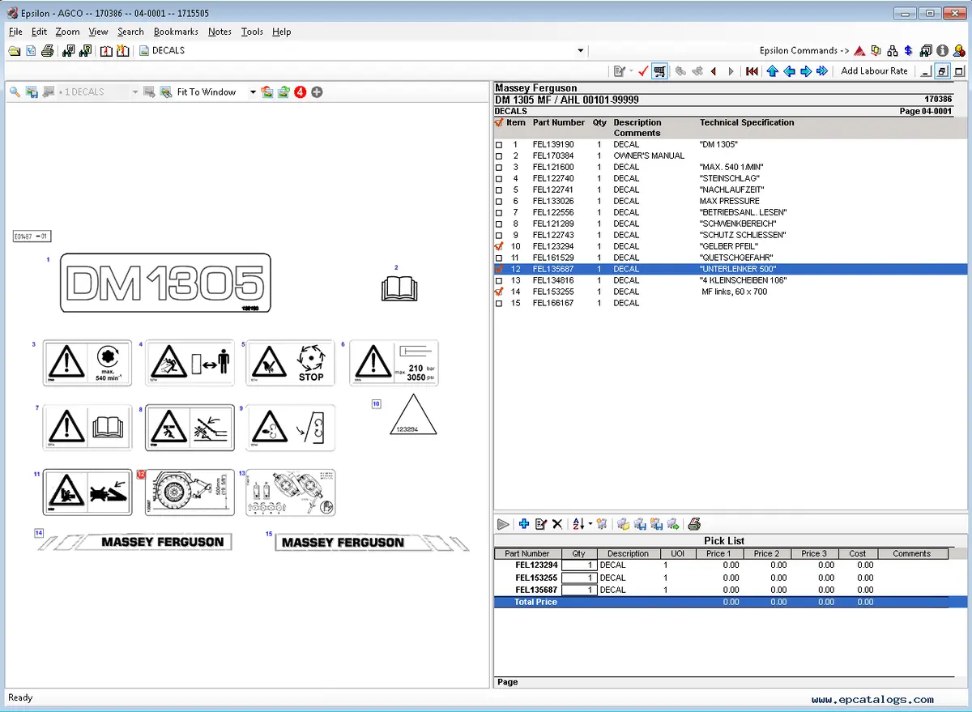Click the info icon in Epsilon Commands
972x712 pixels.
click(x=942, y=50)
